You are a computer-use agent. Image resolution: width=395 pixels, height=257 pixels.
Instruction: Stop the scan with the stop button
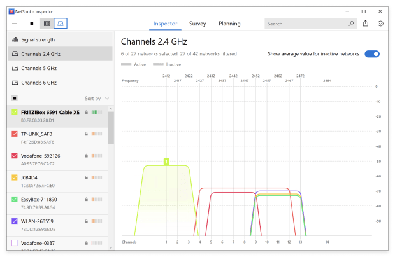(x=31, y=24)
